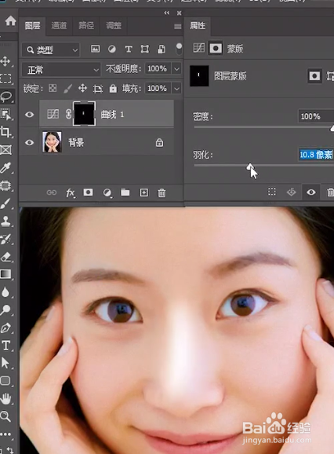Add a layer mask from Layers panel
The width and height of the screenshot is (334, 454).
[x=88, y=192]
